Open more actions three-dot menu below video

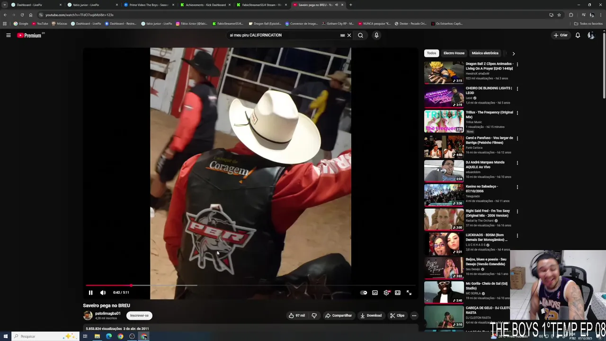click(414, 315)
